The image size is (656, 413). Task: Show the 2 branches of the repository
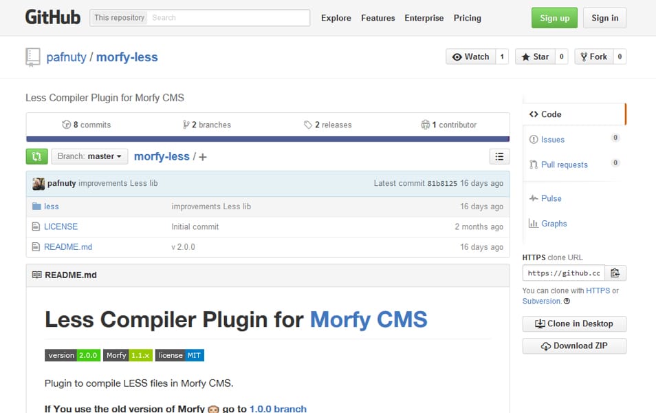206,125
